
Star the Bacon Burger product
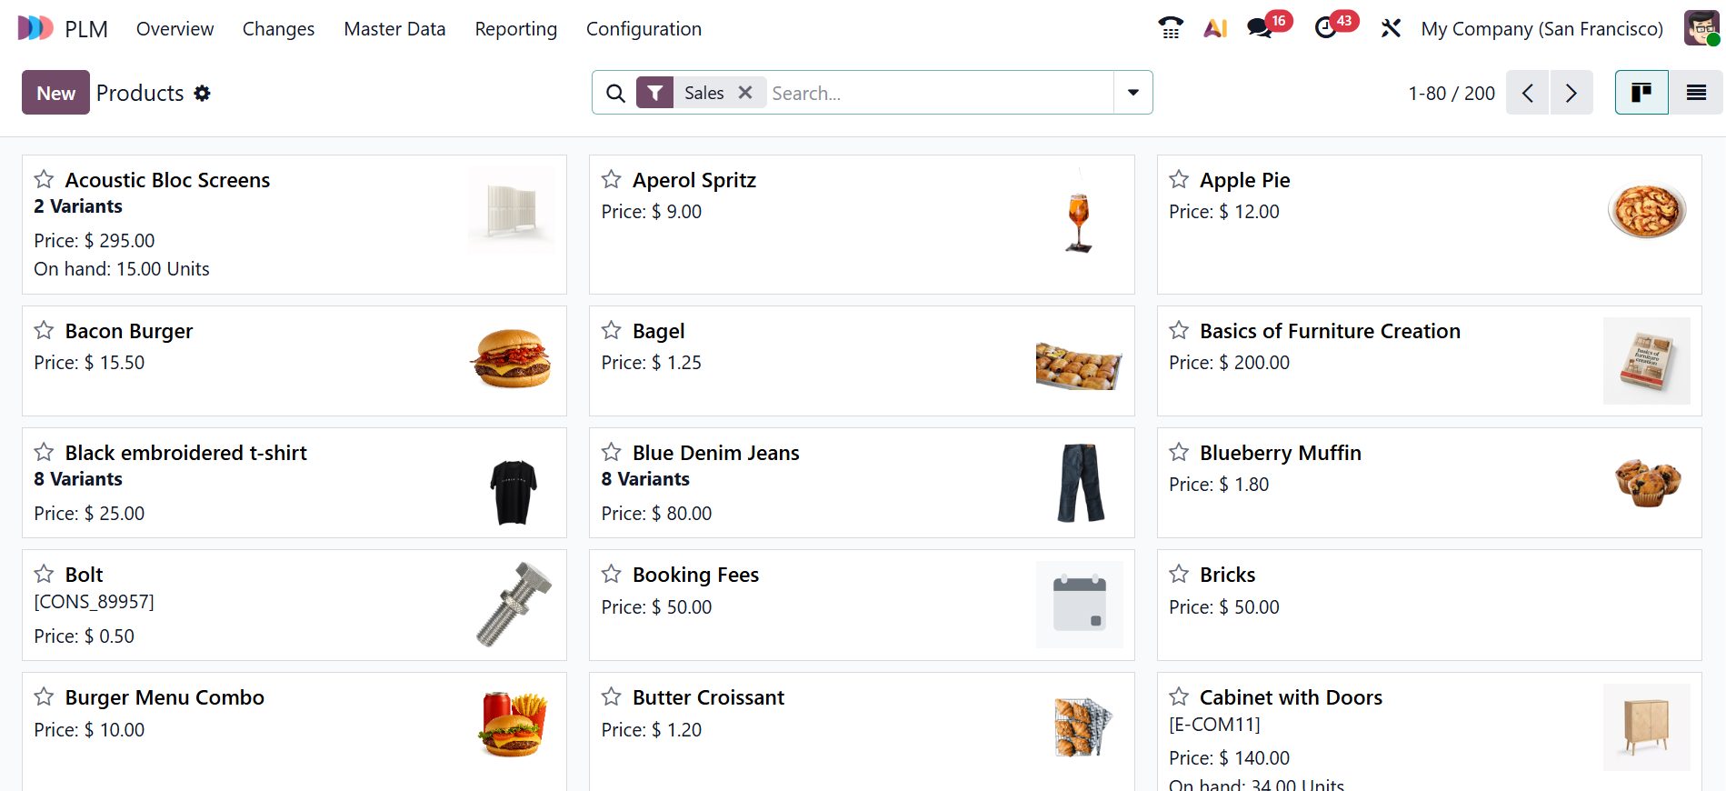(x=44, y=330)
